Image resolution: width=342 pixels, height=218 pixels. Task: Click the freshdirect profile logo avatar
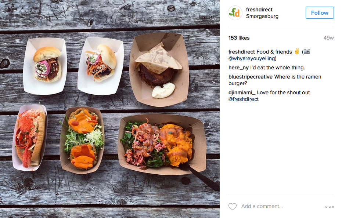click(x=235, y=13)
